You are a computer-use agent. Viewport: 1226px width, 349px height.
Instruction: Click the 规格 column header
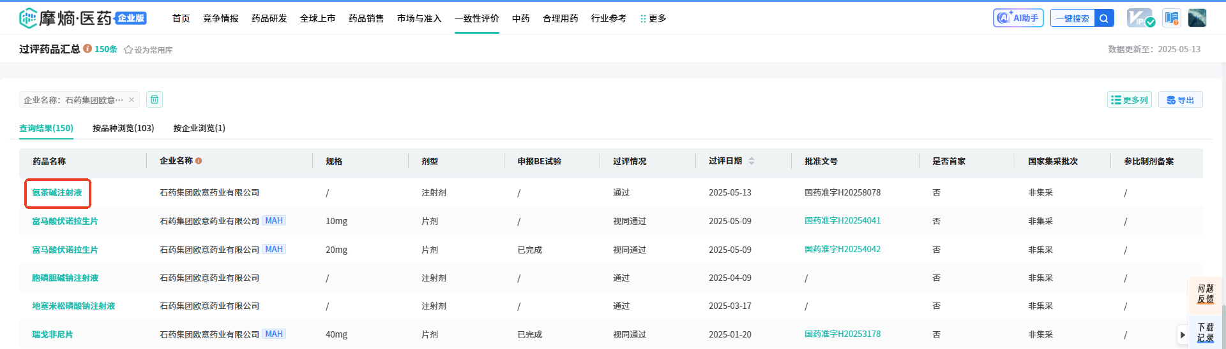[334, 161]
